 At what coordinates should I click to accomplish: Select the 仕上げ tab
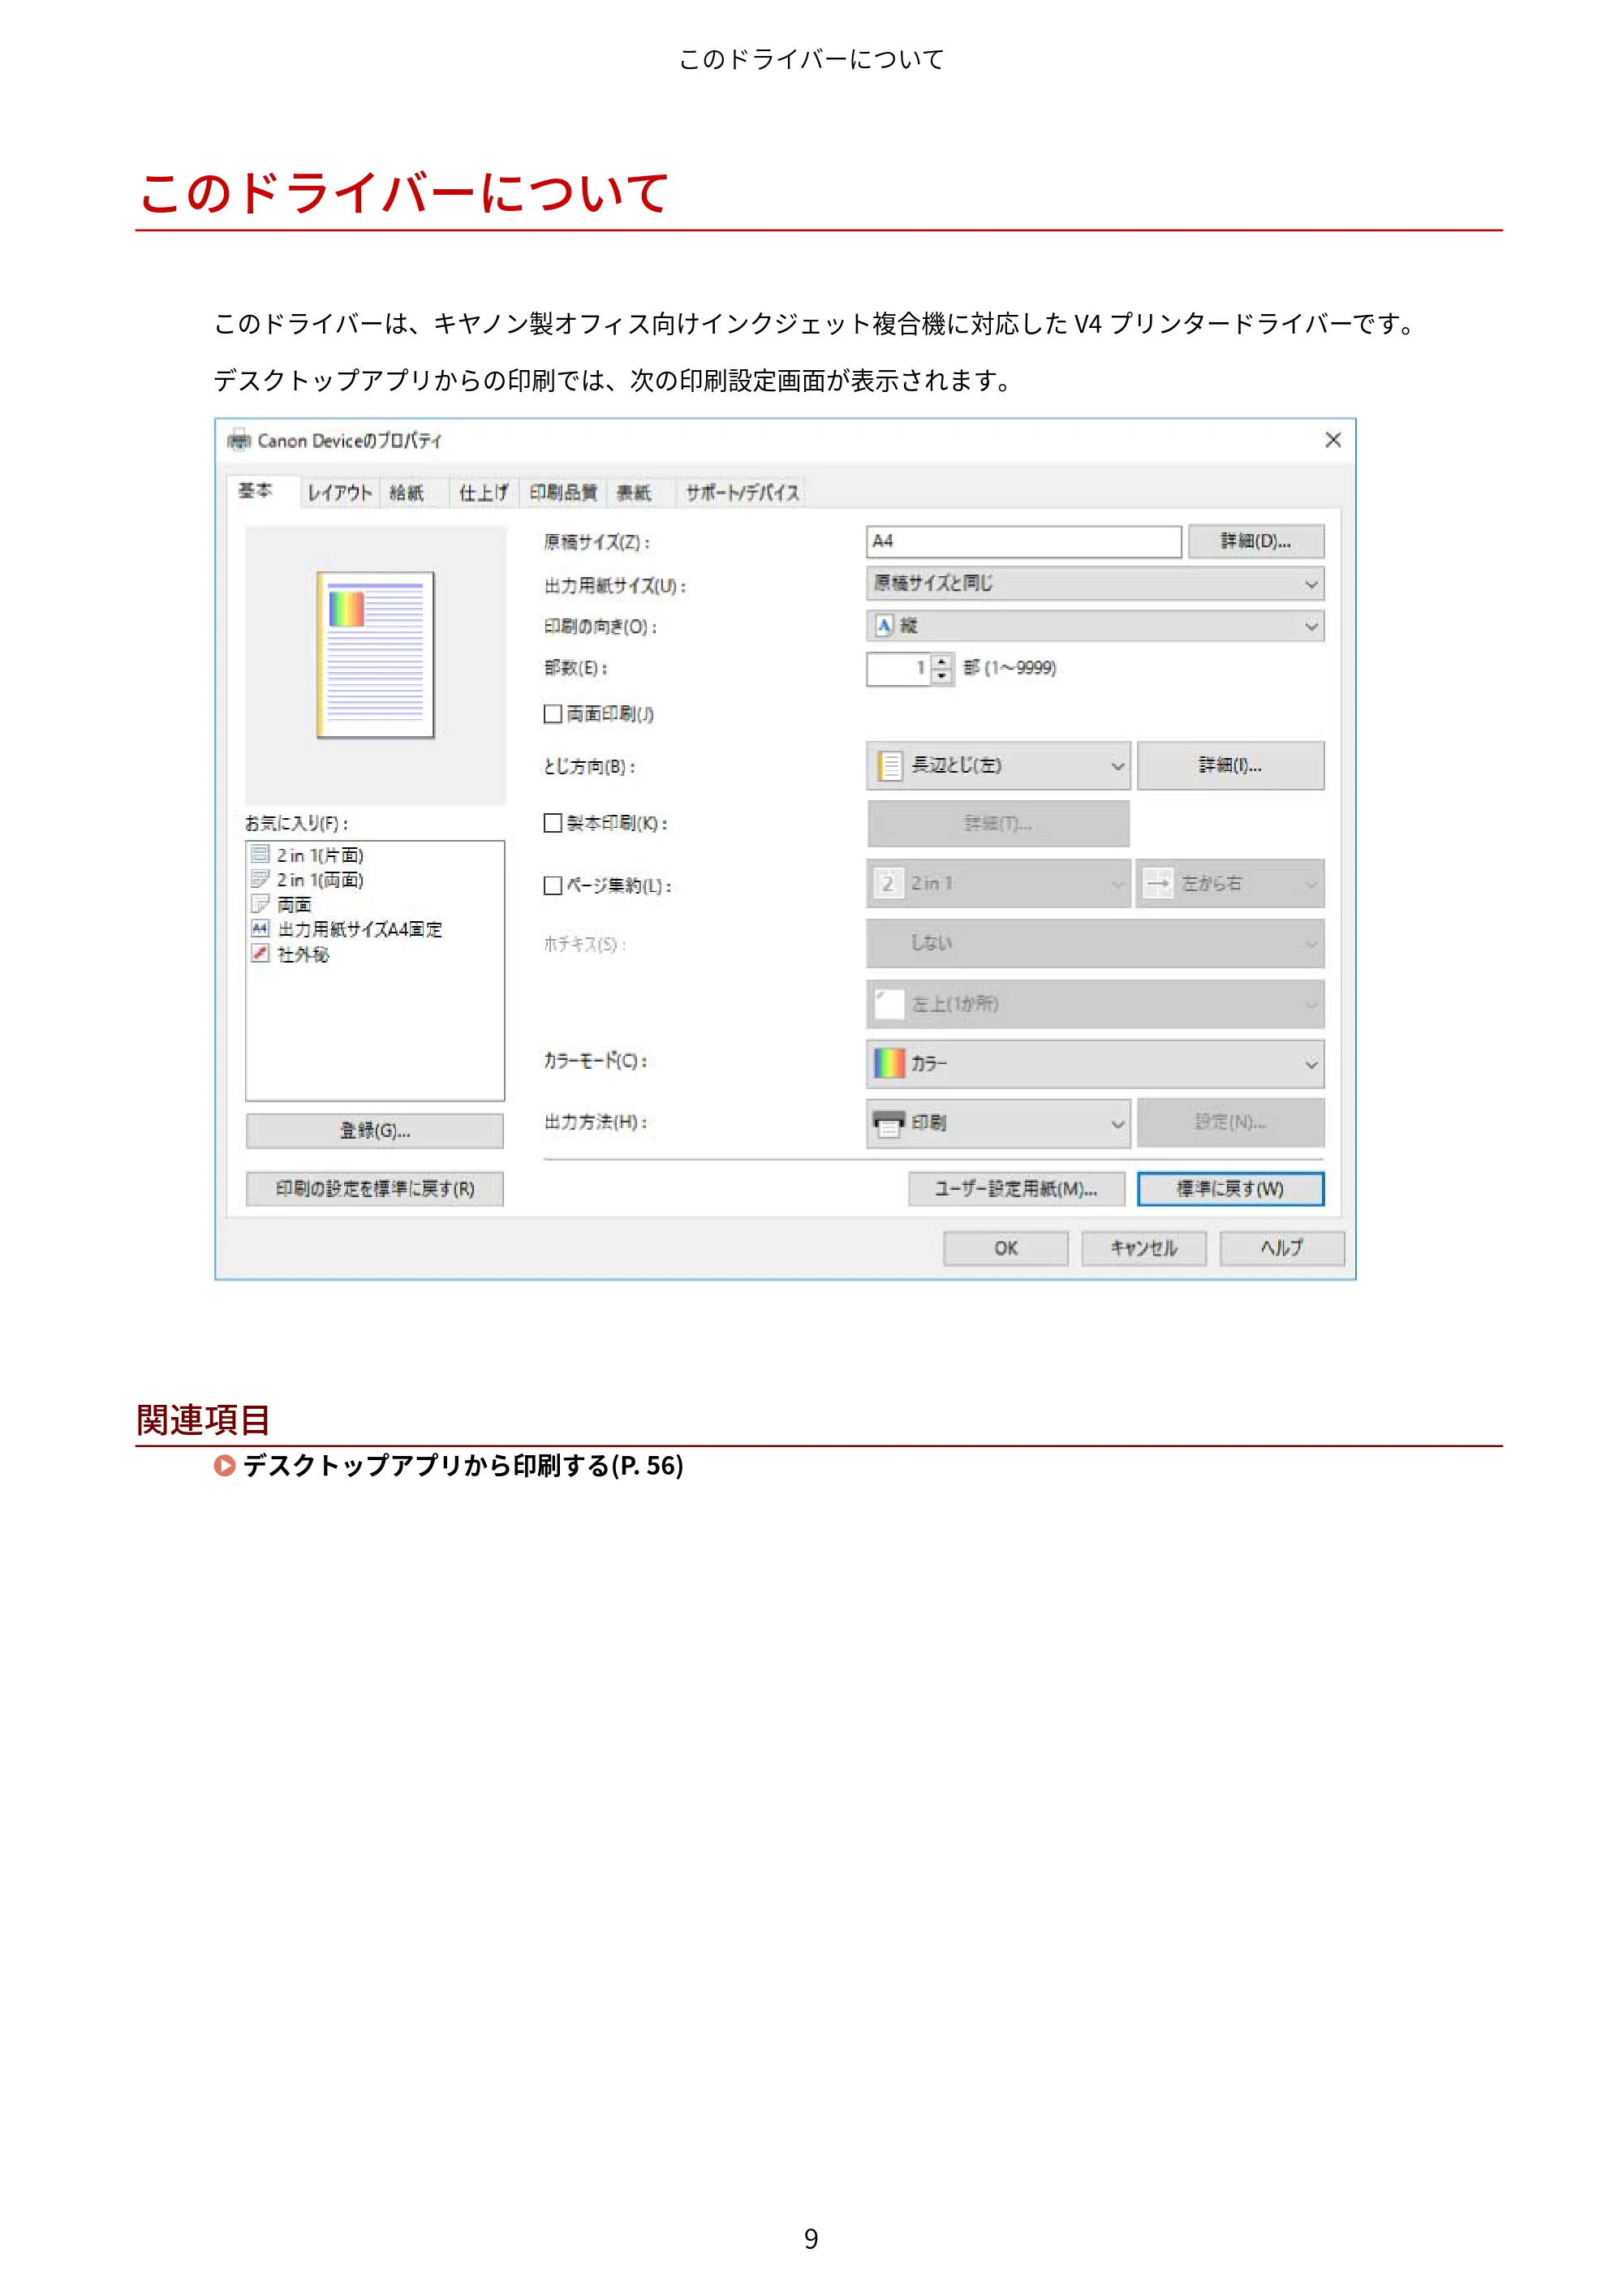click(x=484, y=493)
